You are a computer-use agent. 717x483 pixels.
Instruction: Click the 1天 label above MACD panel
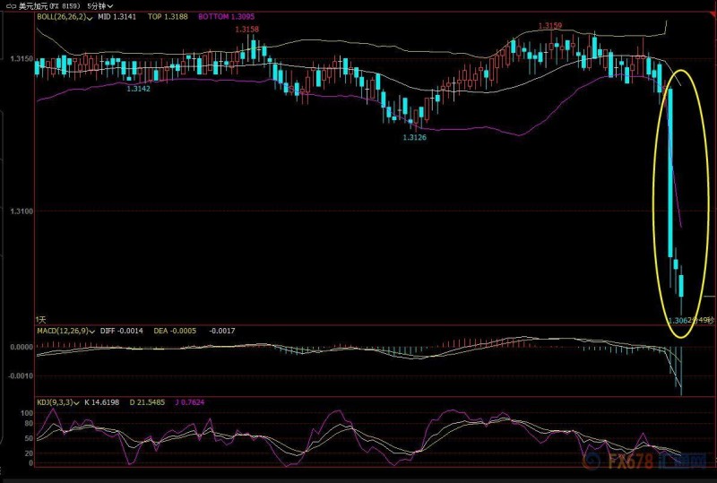(41, 319)
